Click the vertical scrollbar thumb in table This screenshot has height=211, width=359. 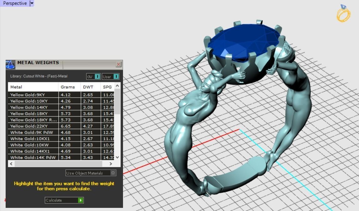point(117,101)
